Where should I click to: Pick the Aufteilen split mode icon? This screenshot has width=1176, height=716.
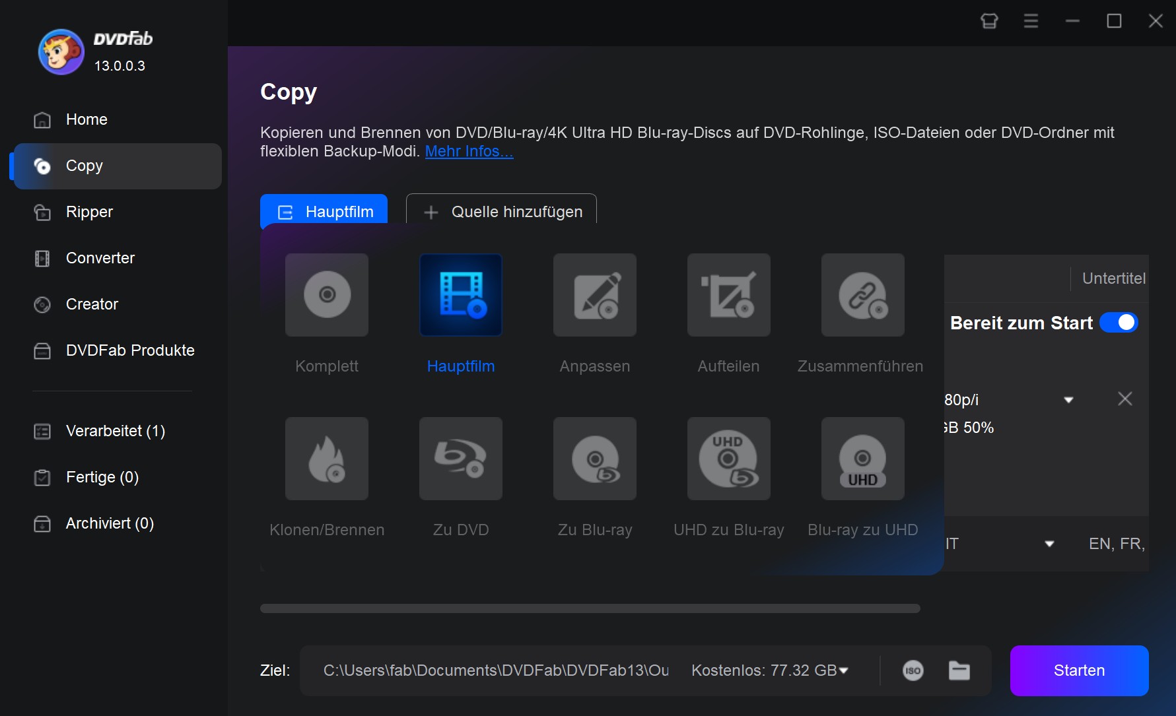pyautogui.click(x=729, y=295)
